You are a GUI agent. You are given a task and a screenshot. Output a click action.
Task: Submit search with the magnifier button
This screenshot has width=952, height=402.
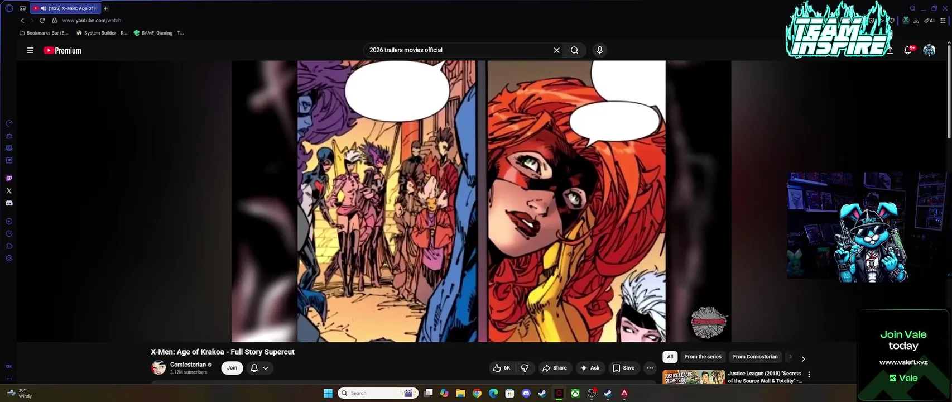(574, 50)
